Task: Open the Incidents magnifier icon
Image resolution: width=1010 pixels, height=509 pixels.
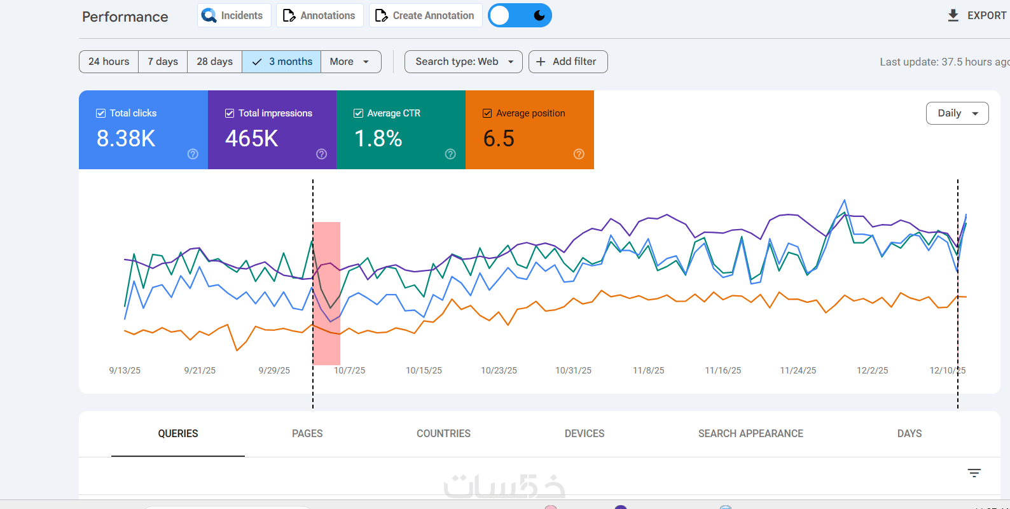Action: point(209,15)
